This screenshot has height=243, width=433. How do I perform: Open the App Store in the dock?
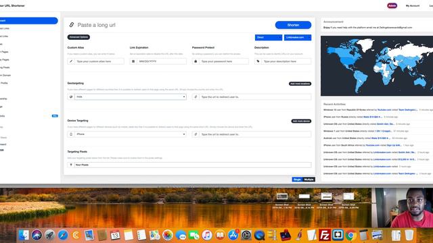pyautogui.click(x=233, y=235)
